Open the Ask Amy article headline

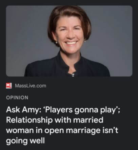pos(63,125)
